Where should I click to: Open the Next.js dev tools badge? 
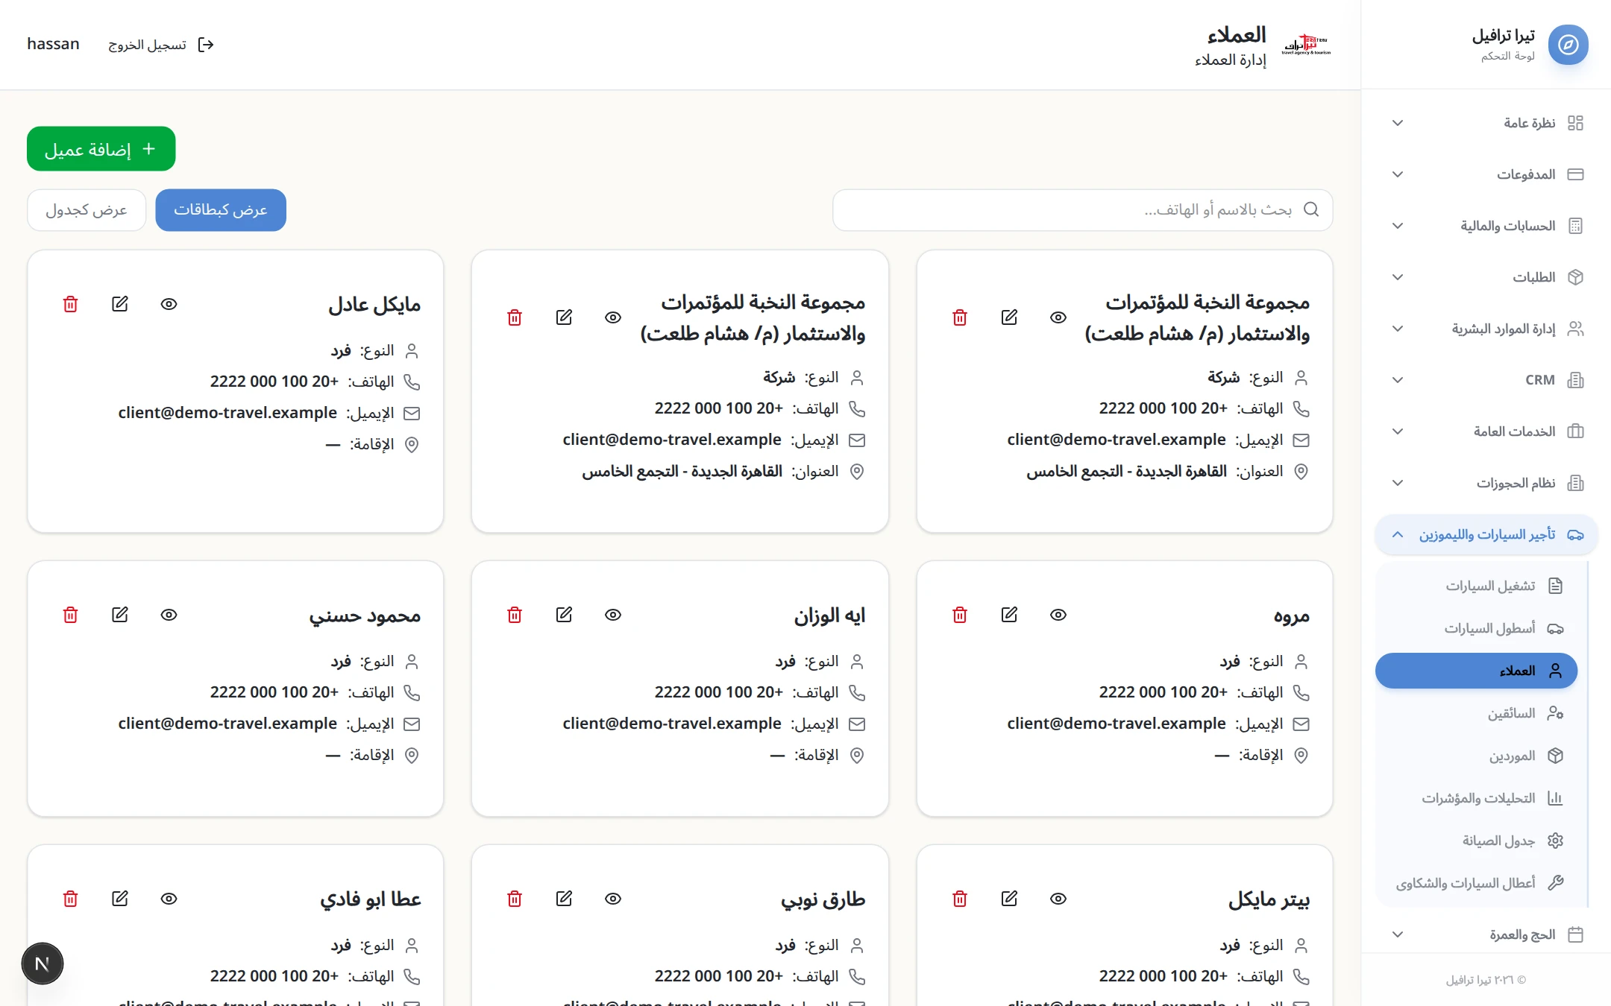click(x=43, y=964)
